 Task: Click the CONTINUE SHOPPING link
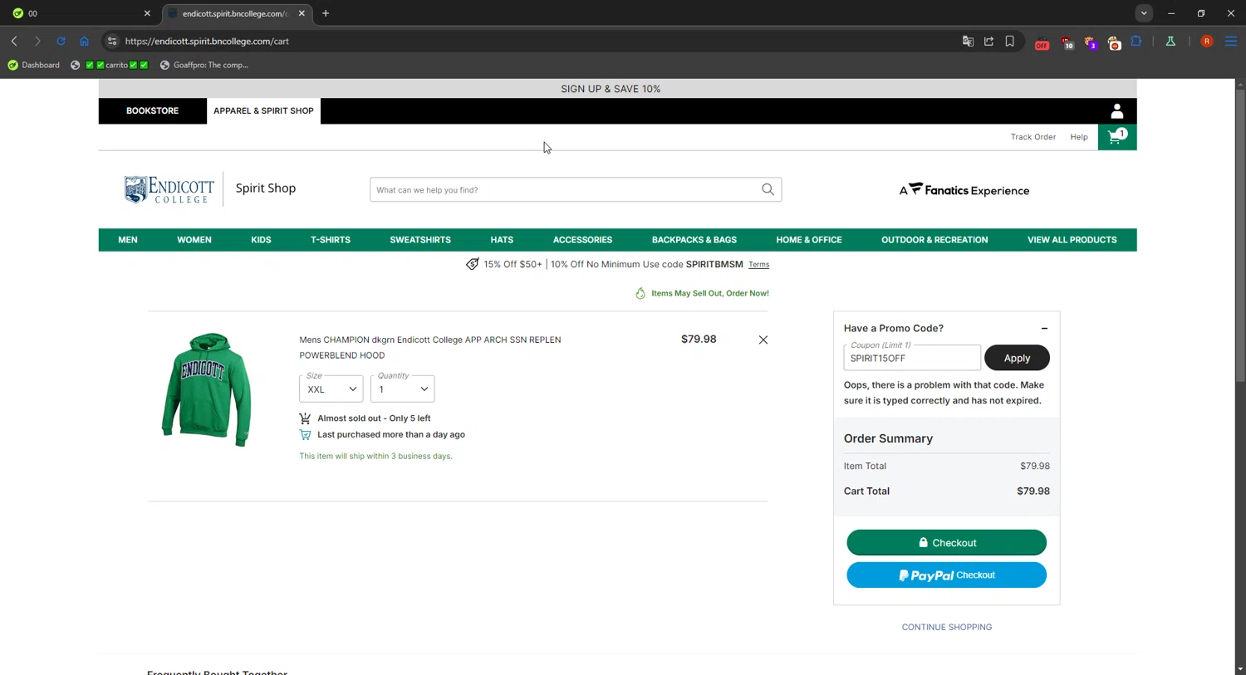pos(946,627)
